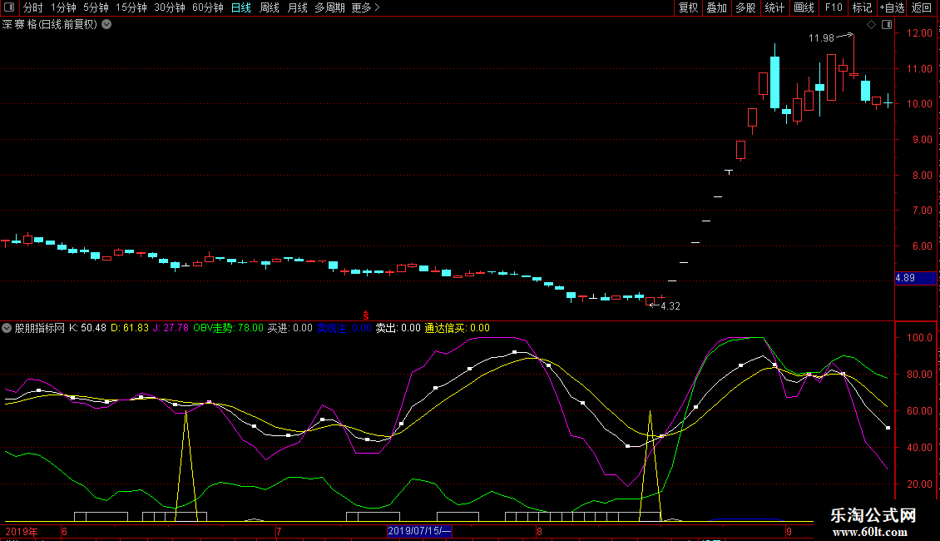The height and width of the screenshot is (541, 940).
Task: Click the 统计 statistics button
Action: 774,7
